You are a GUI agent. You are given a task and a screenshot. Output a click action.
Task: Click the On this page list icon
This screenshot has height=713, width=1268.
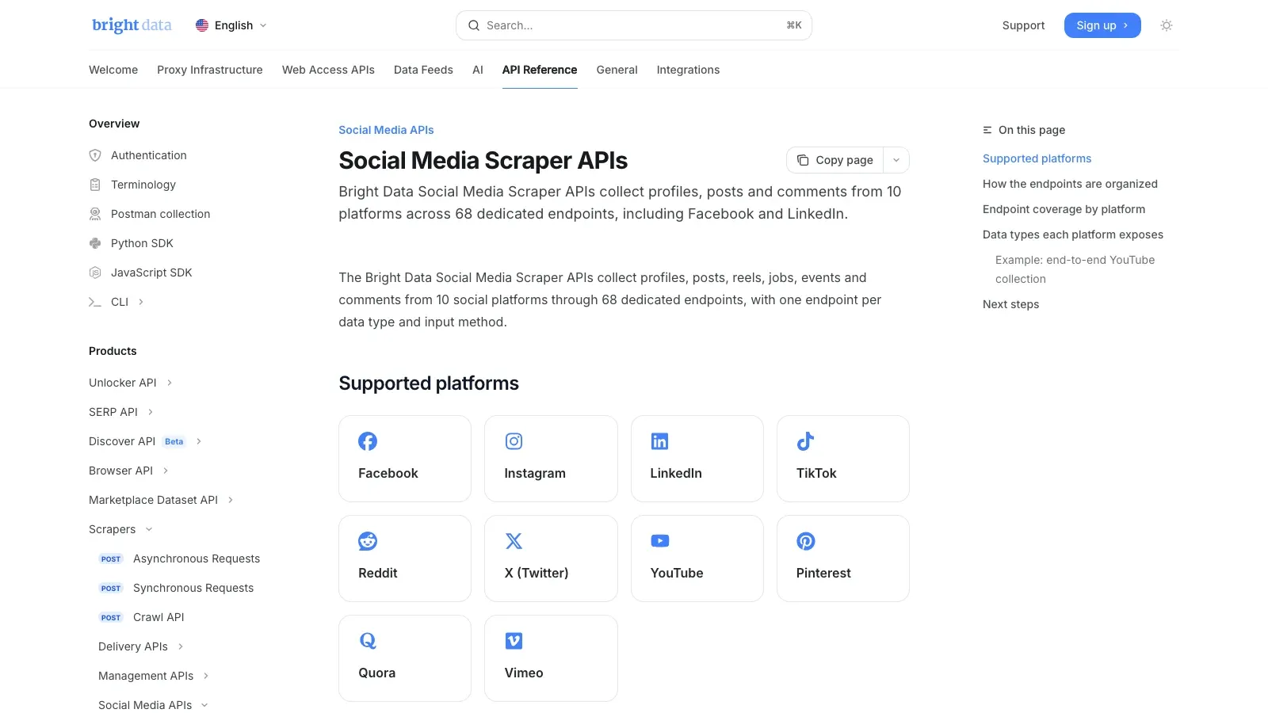(x=987, y=130)
